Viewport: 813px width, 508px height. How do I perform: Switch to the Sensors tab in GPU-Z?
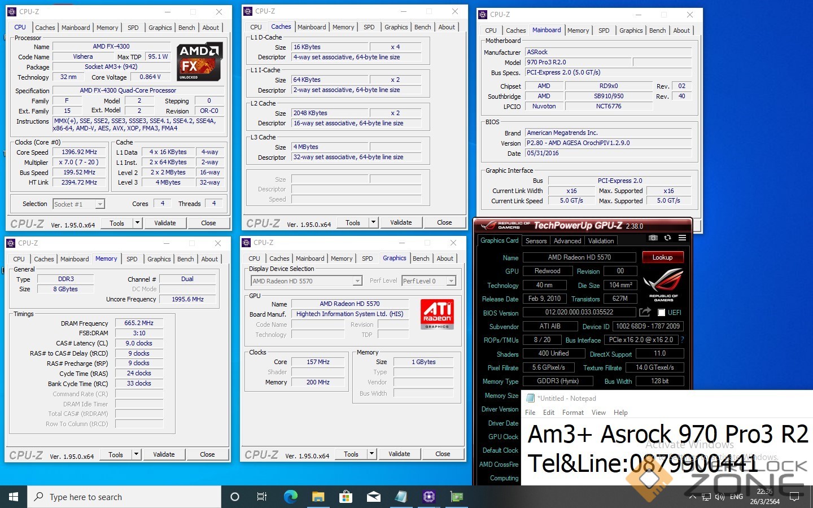click(x=536, y=241)
